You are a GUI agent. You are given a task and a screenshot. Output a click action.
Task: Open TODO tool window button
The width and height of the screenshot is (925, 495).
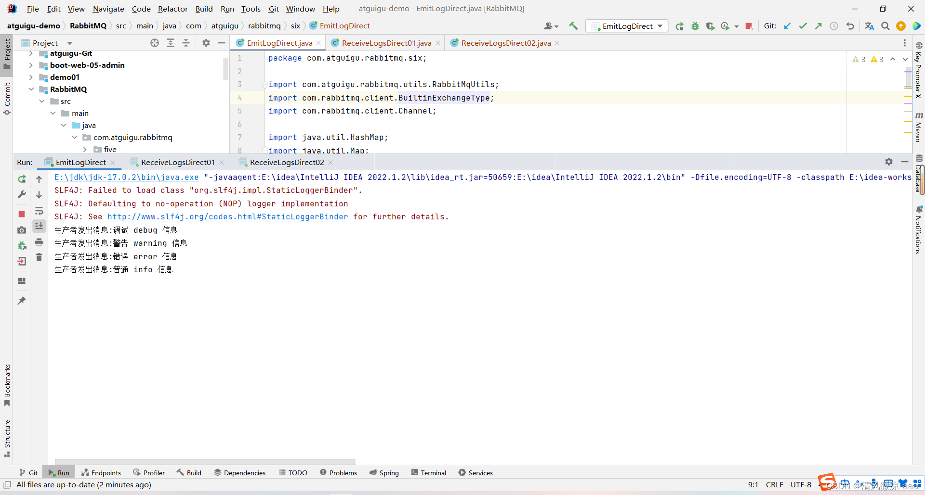293,473
